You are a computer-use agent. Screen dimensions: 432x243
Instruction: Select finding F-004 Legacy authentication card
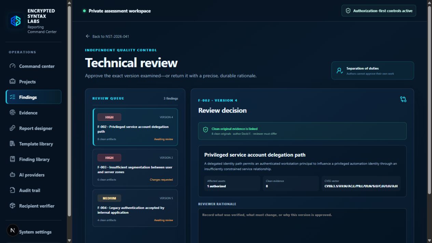coord(135,208)
